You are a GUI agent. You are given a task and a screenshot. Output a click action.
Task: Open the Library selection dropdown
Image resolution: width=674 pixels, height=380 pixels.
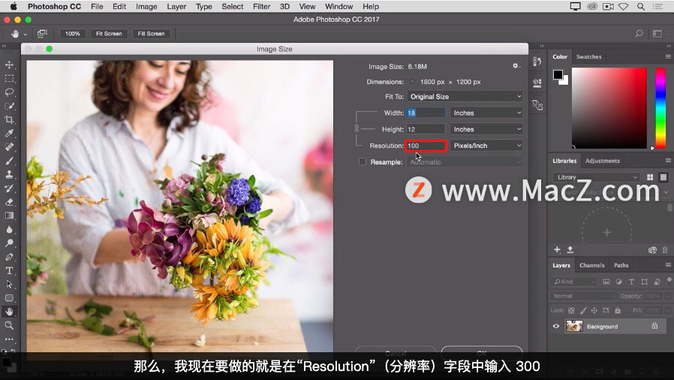point(596,177)
